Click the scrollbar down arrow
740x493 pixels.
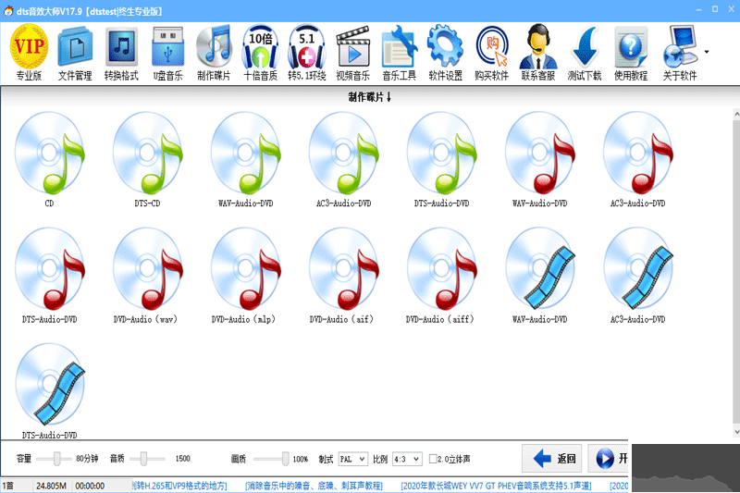pos(736,432)
